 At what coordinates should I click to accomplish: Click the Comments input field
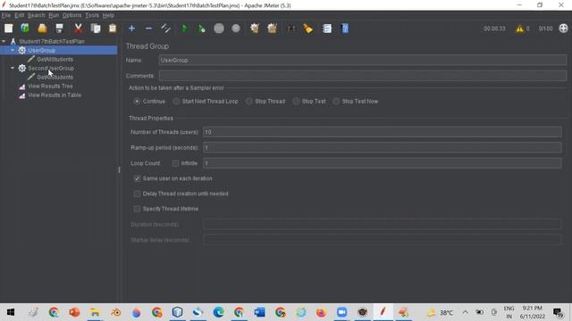tap(363, 76)
